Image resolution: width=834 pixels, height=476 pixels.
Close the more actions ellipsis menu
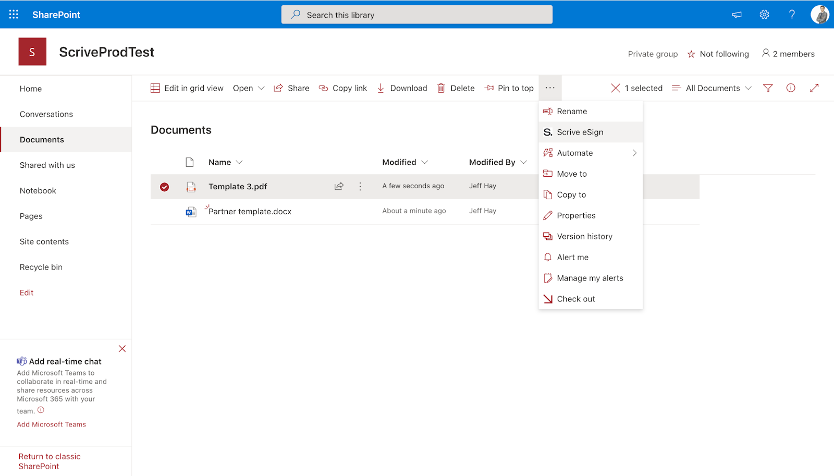(x=550, y=88)
